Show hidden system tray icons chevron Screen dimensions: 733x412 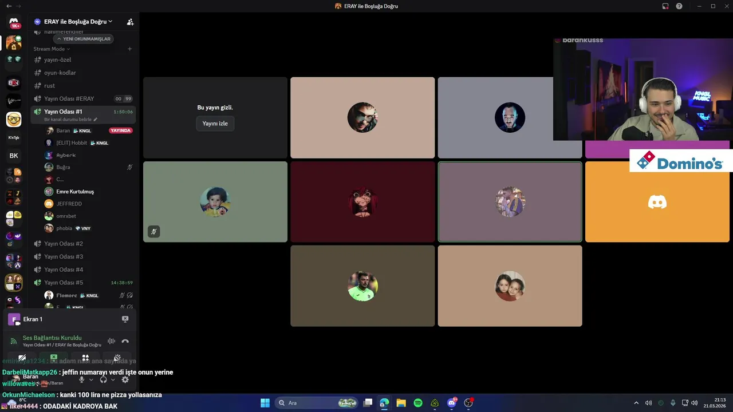(636, 403)
